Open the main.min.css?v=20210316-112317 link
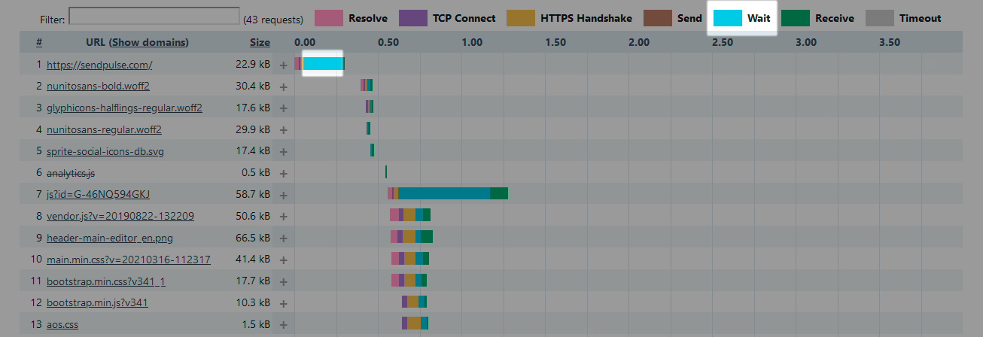 point(129,260)
